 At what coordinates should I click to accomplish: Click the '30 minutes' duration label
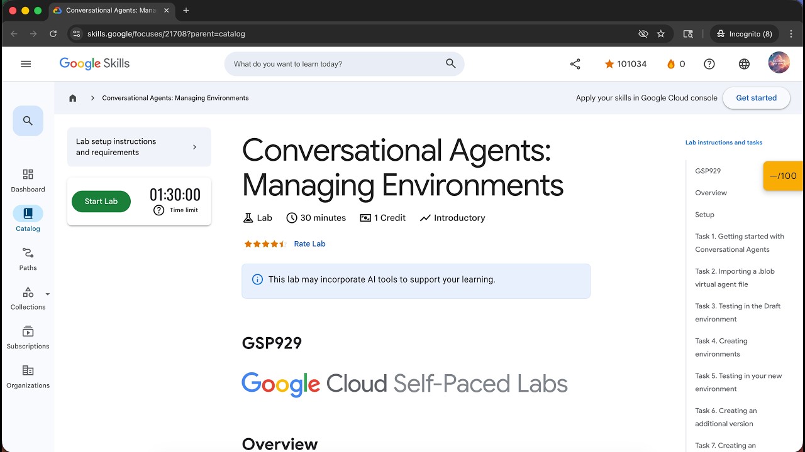316,218
